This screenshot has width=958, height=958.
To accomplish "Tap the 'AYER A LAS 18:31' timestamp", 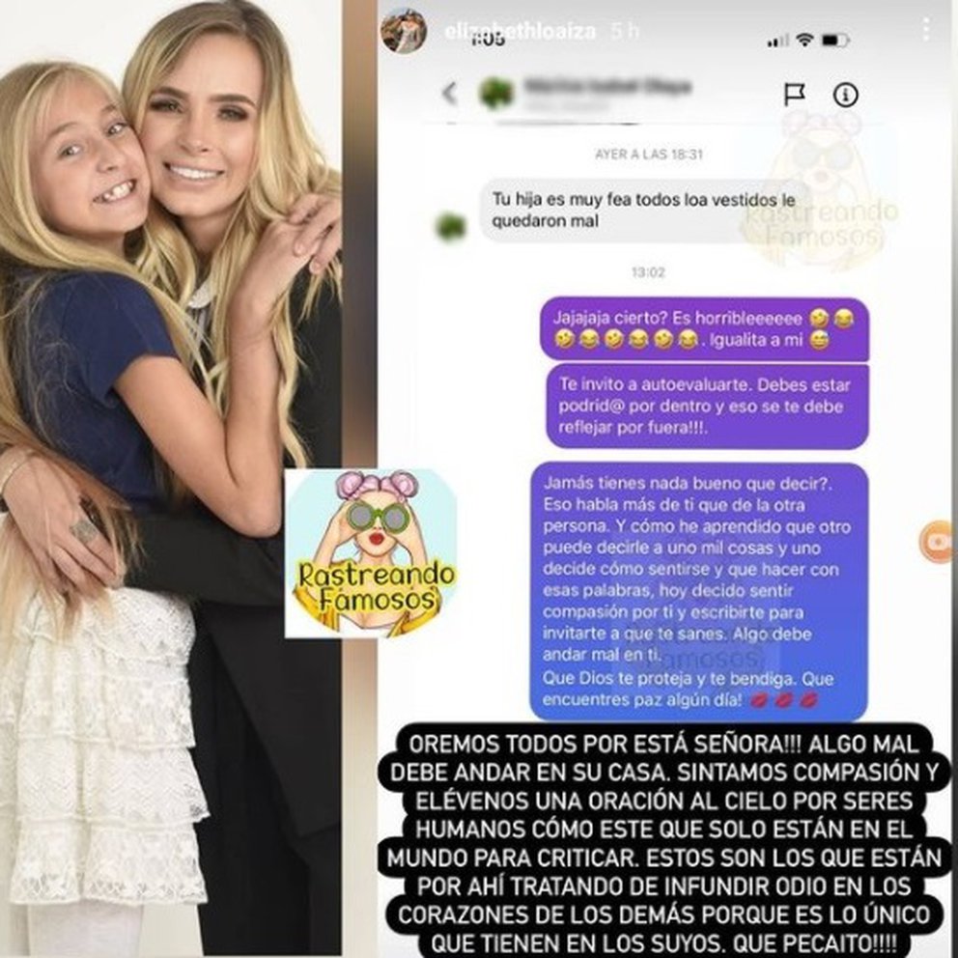I will [x=649, y=154].
